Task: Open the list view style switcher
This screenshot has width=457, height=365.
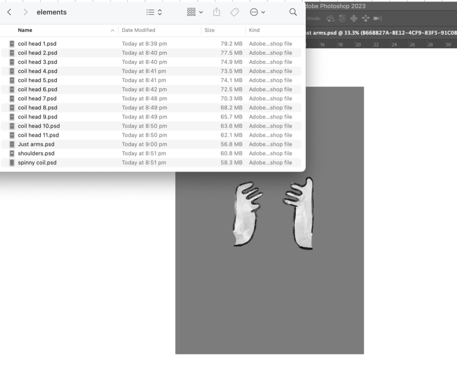Action: click(154, 12)
